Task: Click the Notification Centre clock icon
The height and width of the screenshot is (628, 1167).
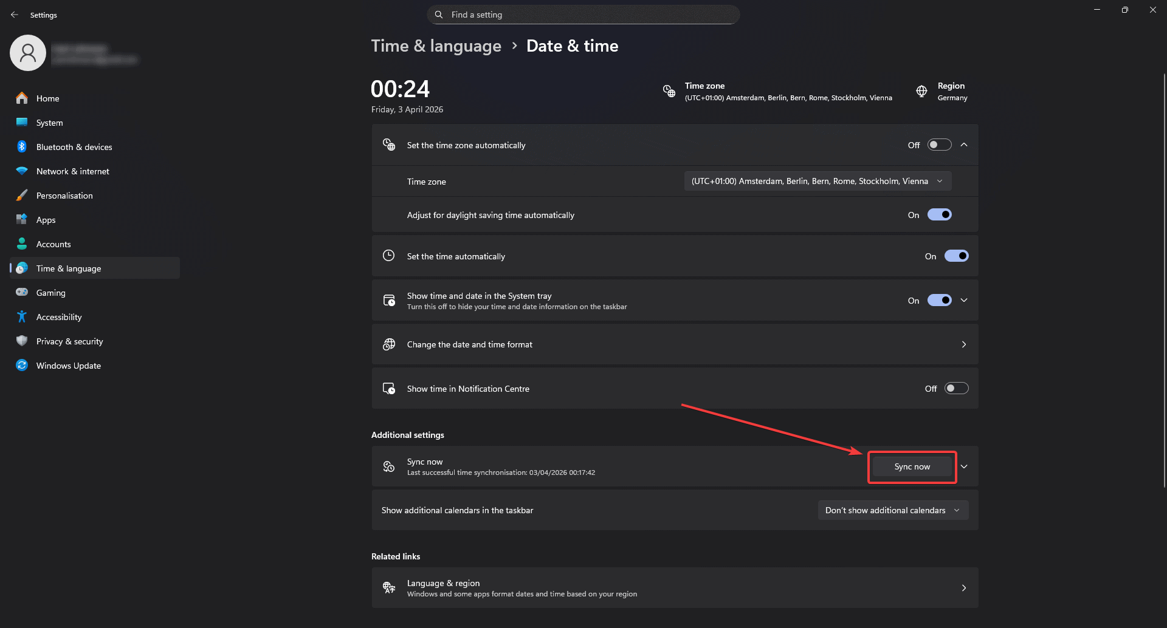Action: coord(389,388)
